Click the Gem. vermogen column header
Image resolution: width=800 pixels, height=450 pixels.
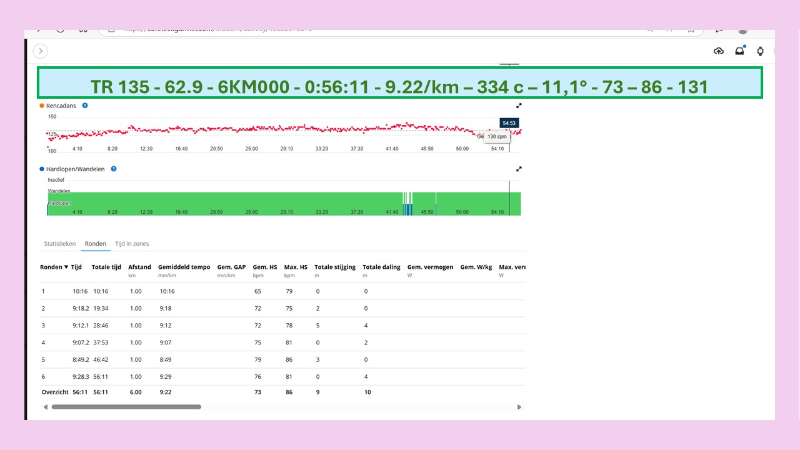tap(431, 267)
